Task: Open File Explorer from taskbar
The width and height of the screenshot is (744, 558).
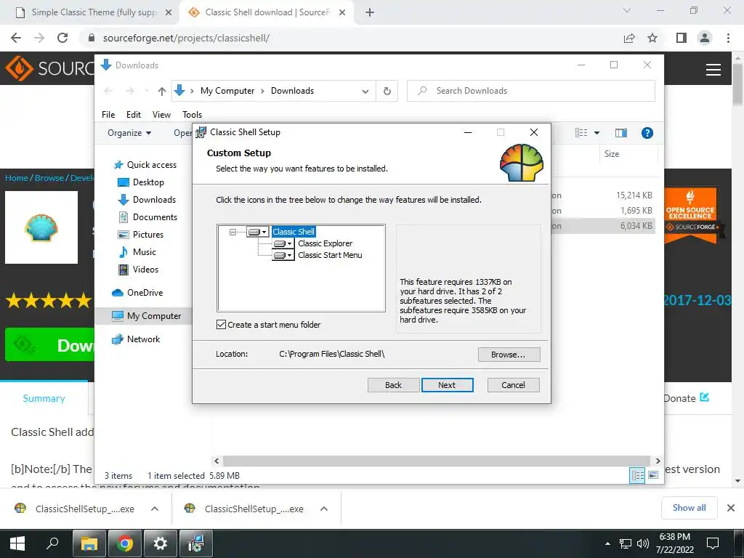Action: tap(89, 543)
